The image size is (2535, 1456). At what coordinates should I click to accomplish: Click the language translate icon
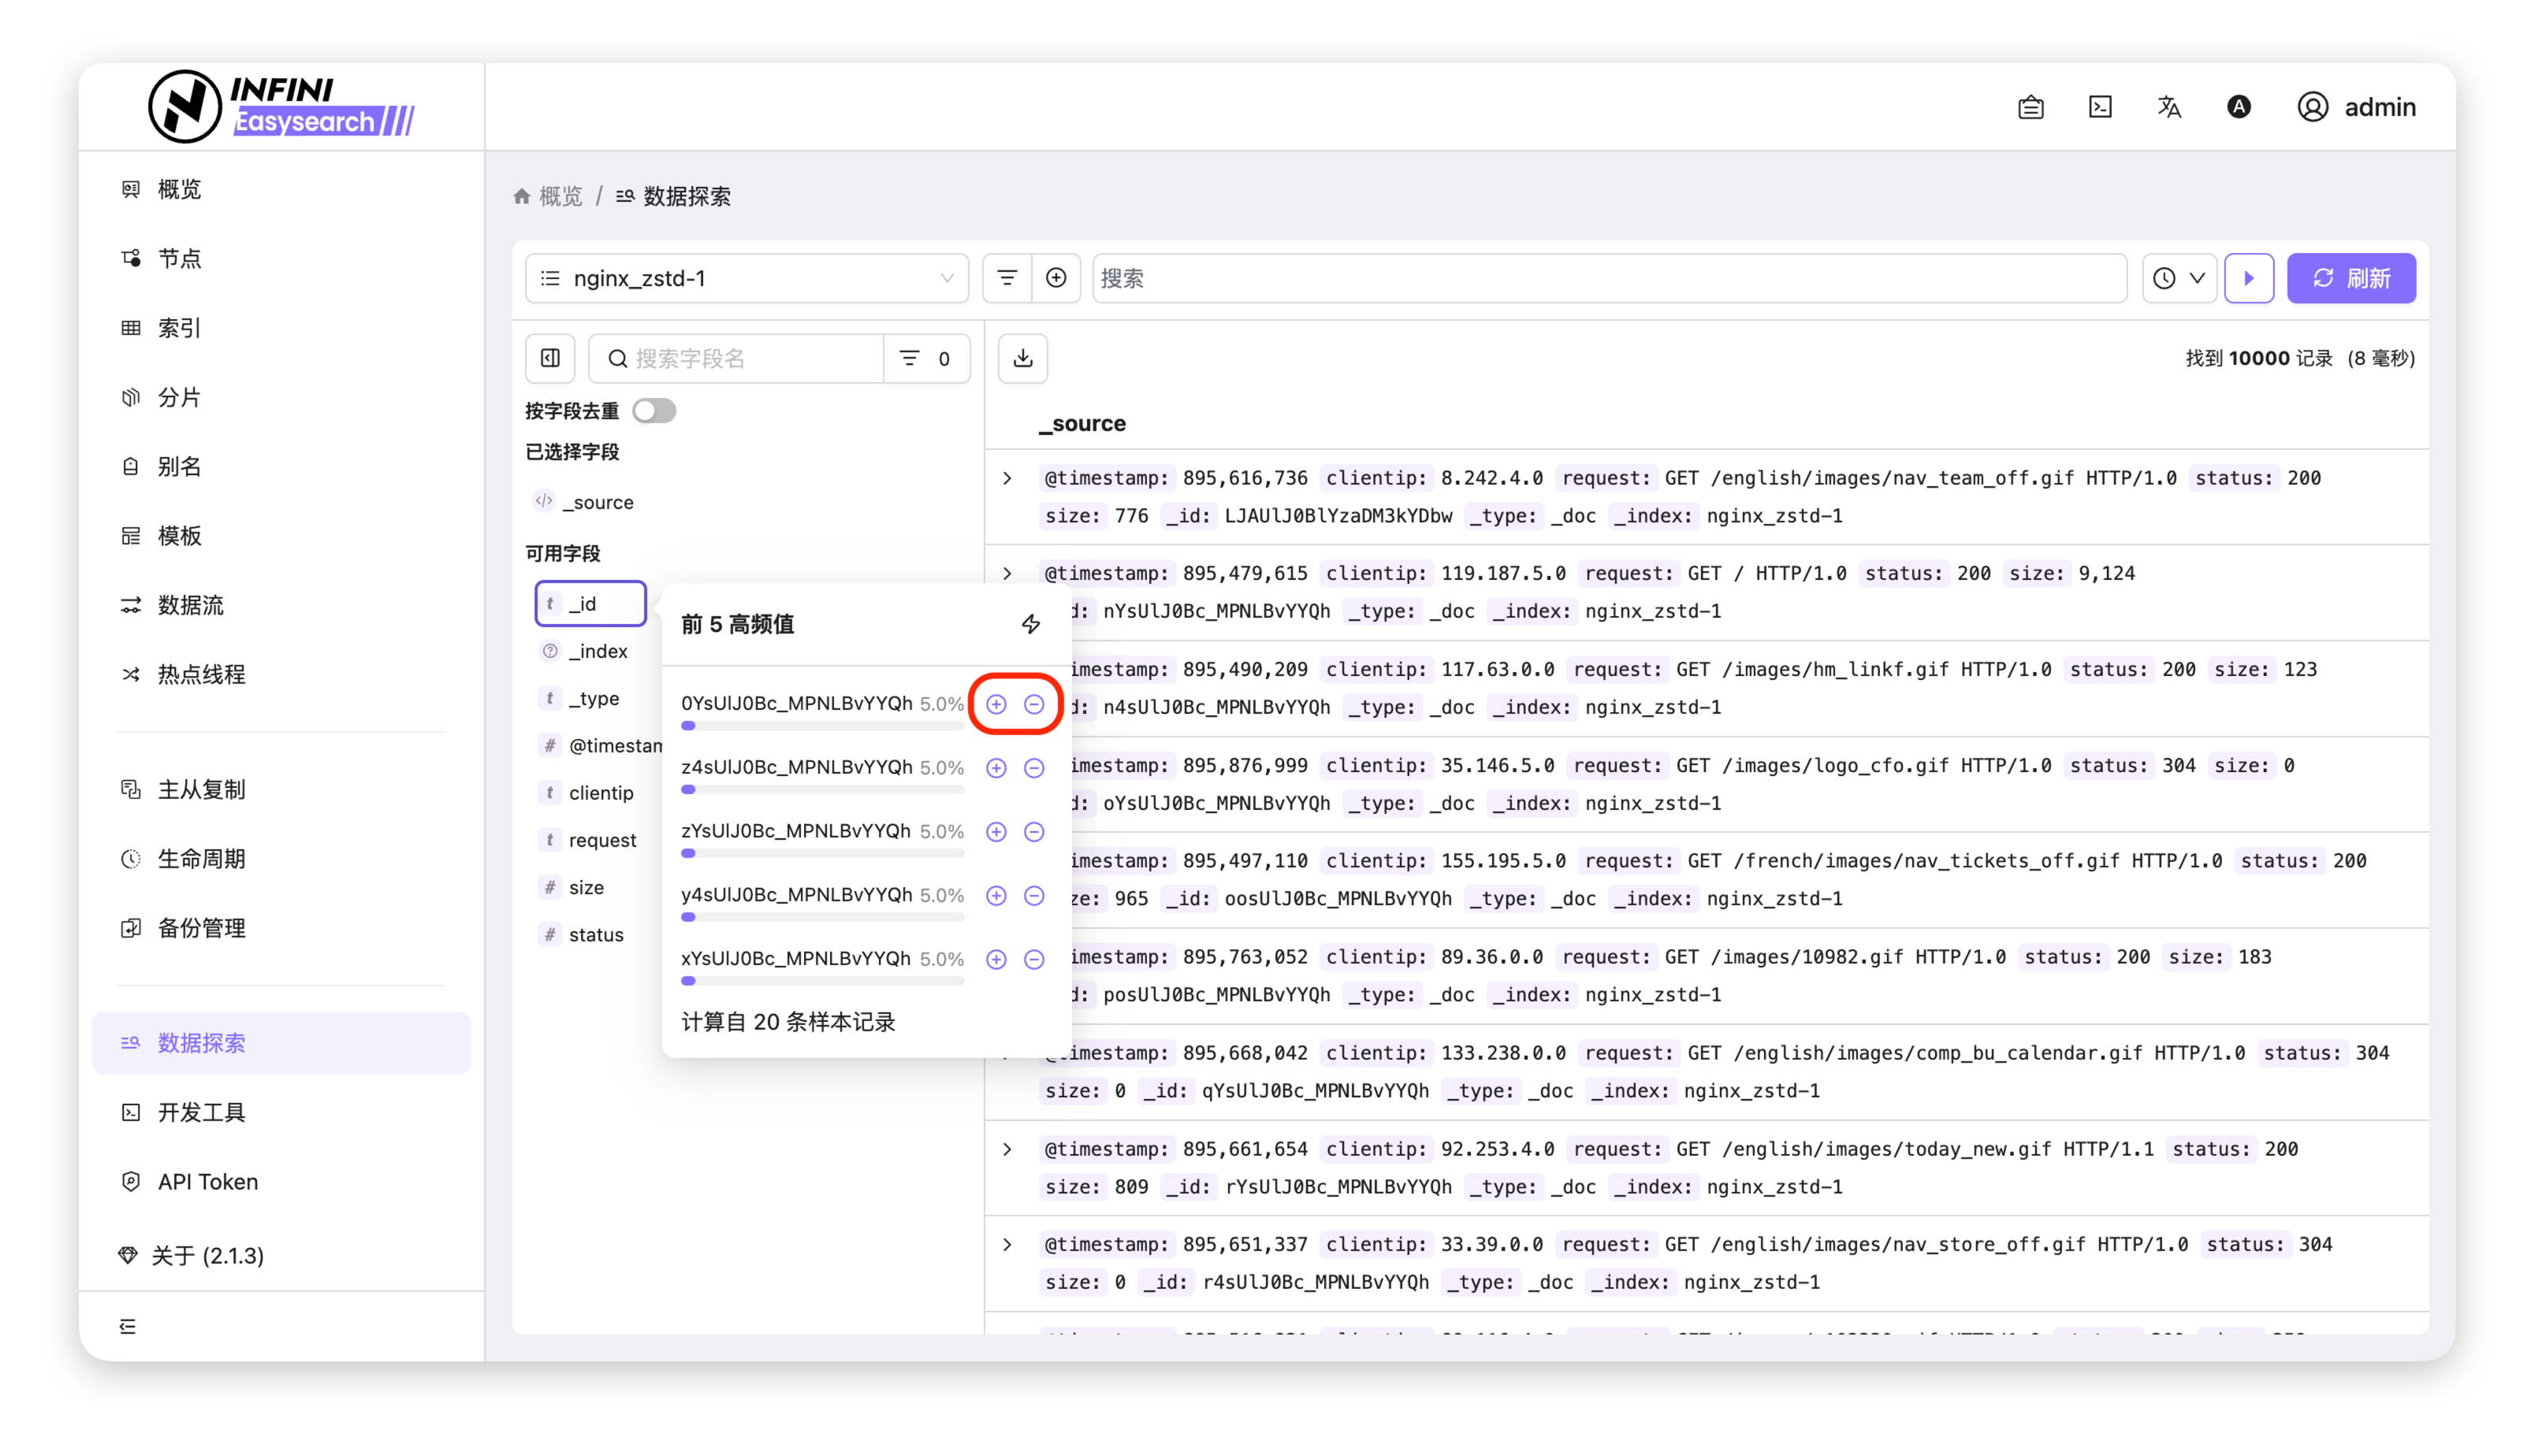pos(2168,107)
